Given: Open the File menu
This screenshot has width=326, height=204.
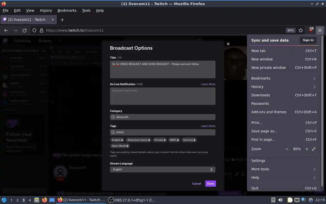Looking at the screenshot, I should [5, 10].
